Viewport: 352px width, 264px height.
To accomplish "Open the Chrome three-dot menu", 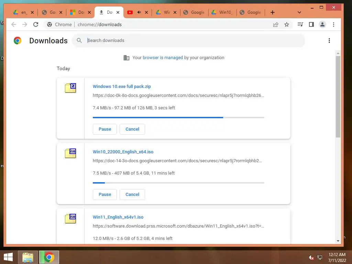I will pos(333,24).
